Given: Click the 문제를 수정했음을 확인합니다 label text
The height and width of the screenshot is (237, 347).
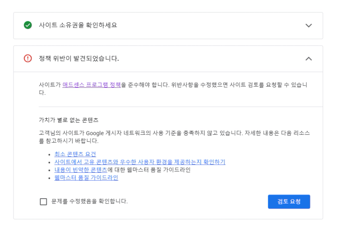Looking at the screenshot, I should (89, 202).
